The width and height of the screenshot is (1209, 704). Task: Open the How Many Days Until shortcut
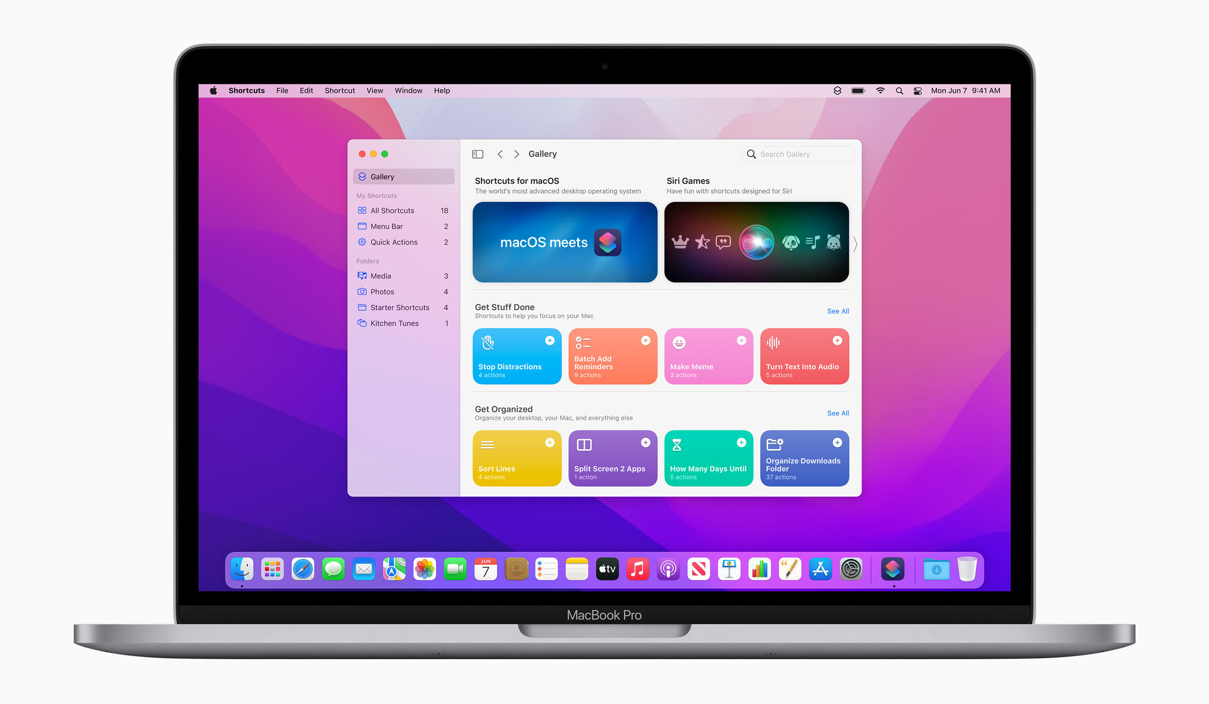click(708, 458)
